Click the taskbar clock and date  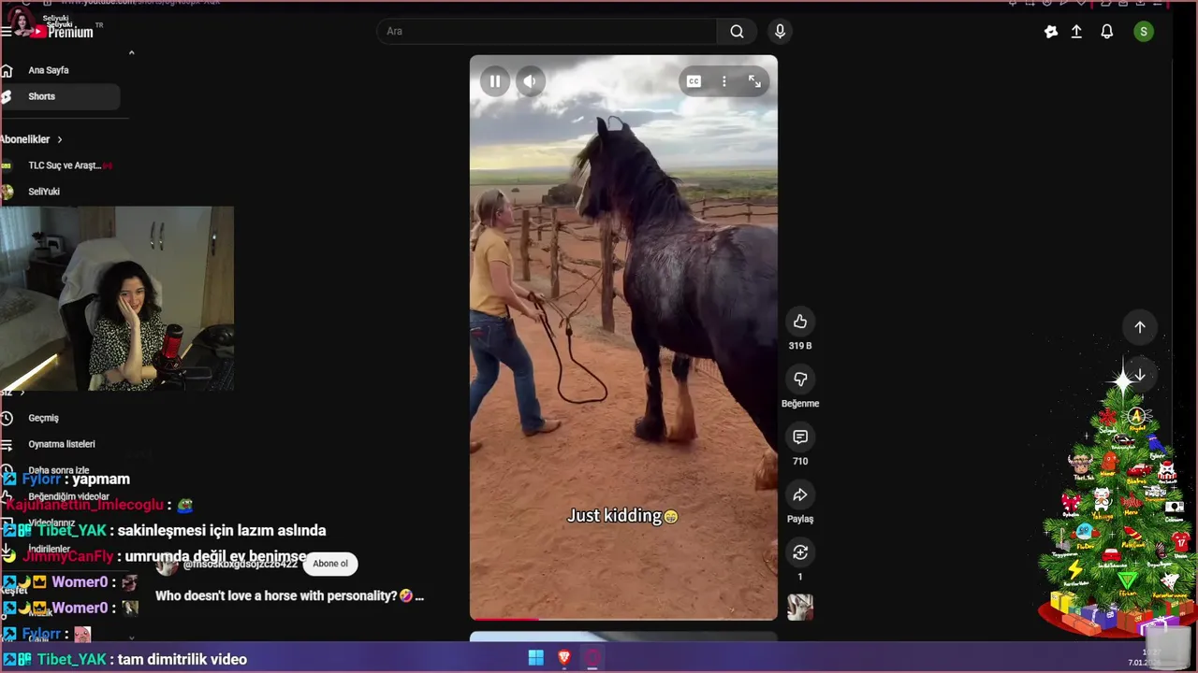click(1144, 658)
